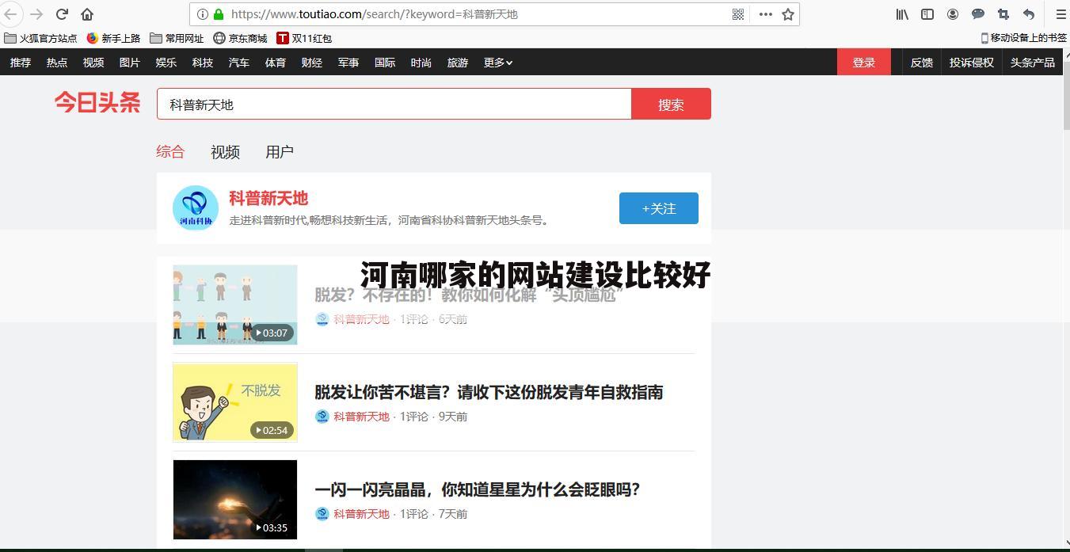Click the red 登录 login button

click(864, 63)
